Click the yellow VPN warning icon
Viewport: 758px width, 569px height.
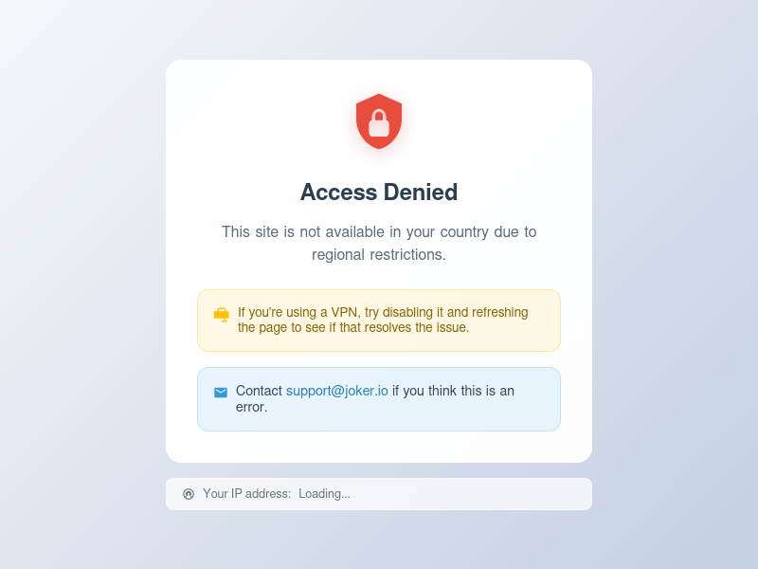[x=221, y=314]
